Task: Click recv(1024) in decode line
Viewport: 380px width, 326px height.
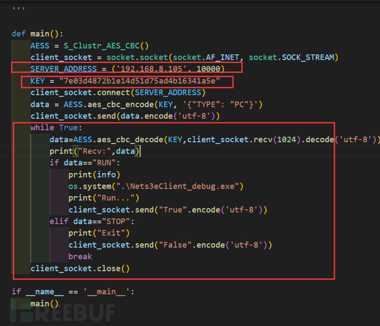Action: click(x=277, y=140)
